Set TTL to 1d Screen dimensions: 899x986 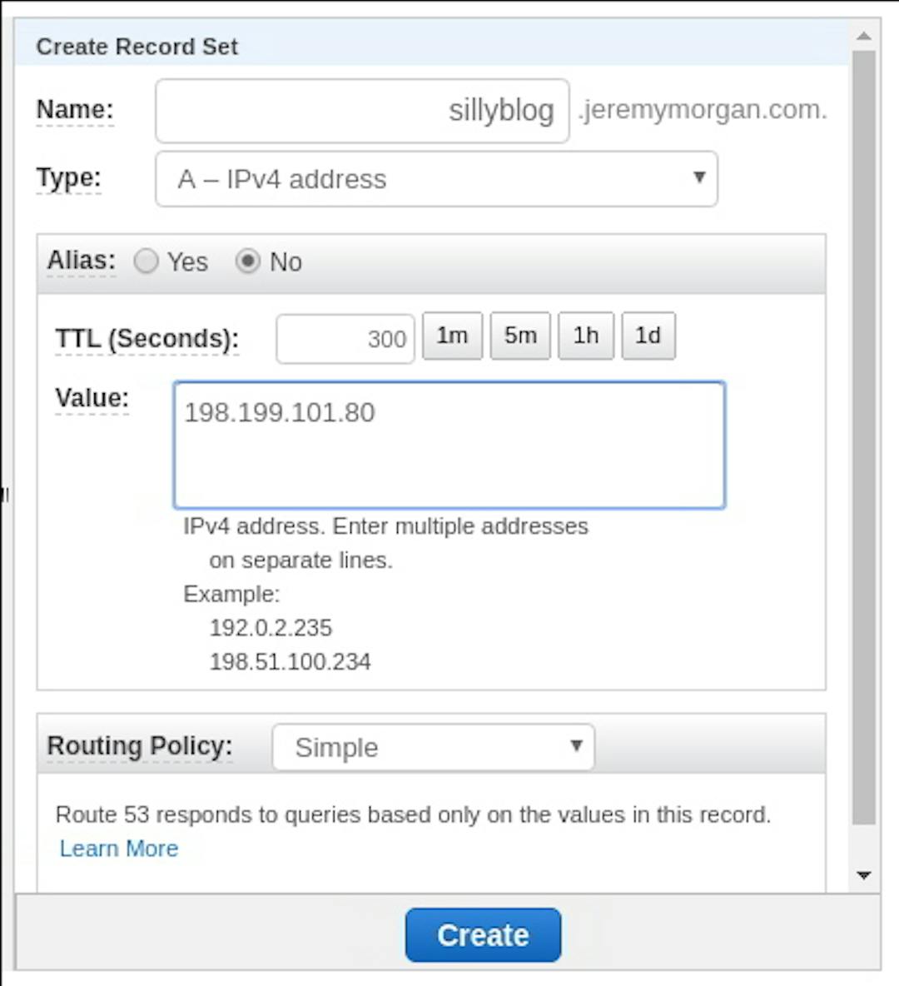coord(648,336)
